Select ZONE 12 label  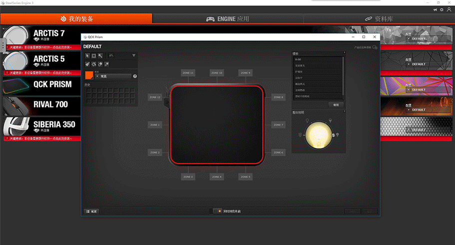(x=155, y=97)
